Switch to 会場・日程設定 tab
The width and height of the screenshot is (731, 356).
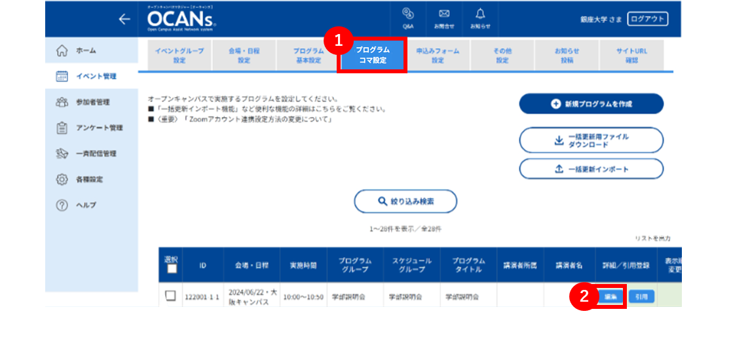click(244, 56)
